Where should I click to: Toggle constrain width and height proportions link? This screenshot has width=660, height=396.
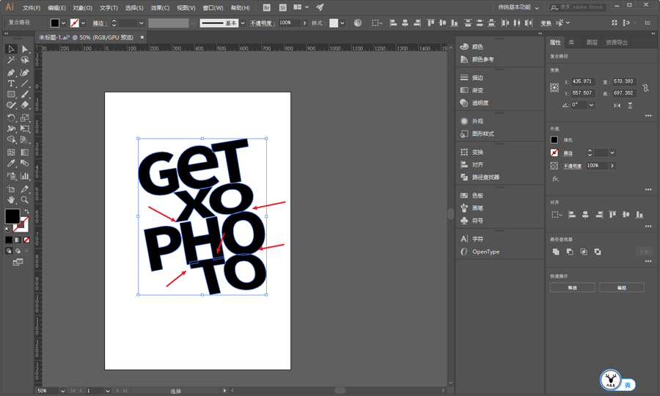(645, 87)
